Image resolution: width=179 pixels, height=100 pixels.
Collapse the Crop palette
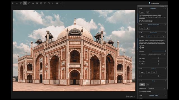pos(139,81)
